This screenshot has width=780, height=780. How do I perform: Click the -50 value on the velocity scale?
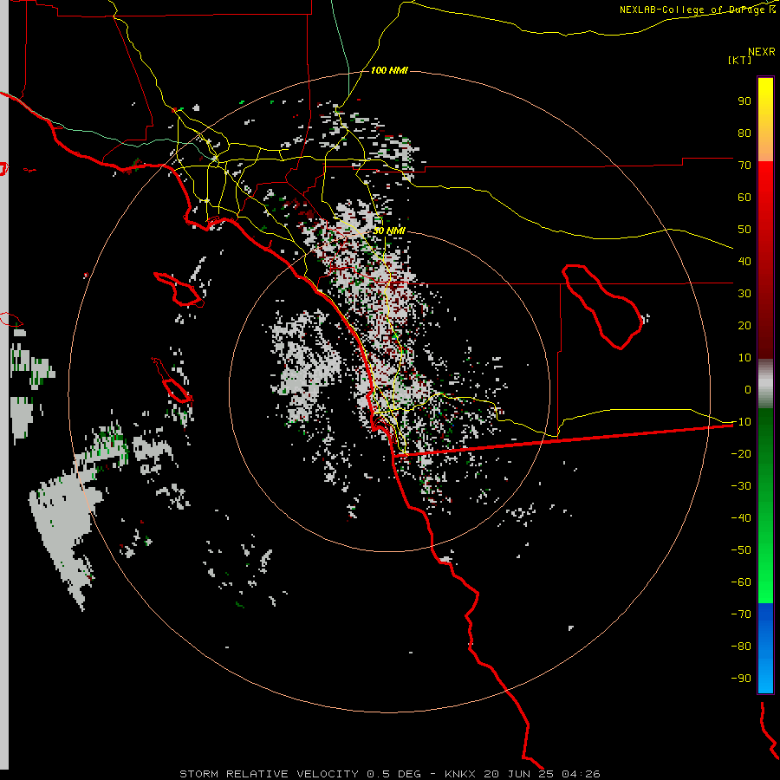(x=741, y=550)
